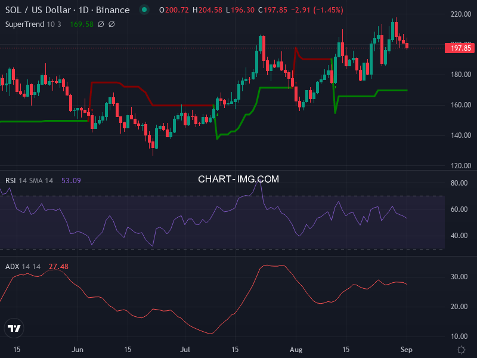Click the 80.00 level on RSI scale
477x358 pixels.
458,183
